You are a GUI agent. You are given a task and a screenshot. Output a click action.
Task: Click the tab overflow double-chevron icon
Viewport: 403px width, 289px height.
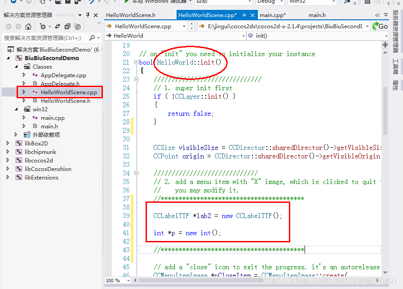point(377,15)
